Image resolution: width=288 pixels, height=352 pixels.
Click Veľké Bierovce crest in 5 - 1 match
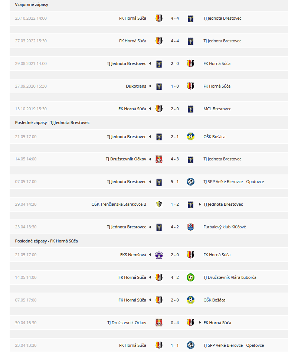click(191, 182)
